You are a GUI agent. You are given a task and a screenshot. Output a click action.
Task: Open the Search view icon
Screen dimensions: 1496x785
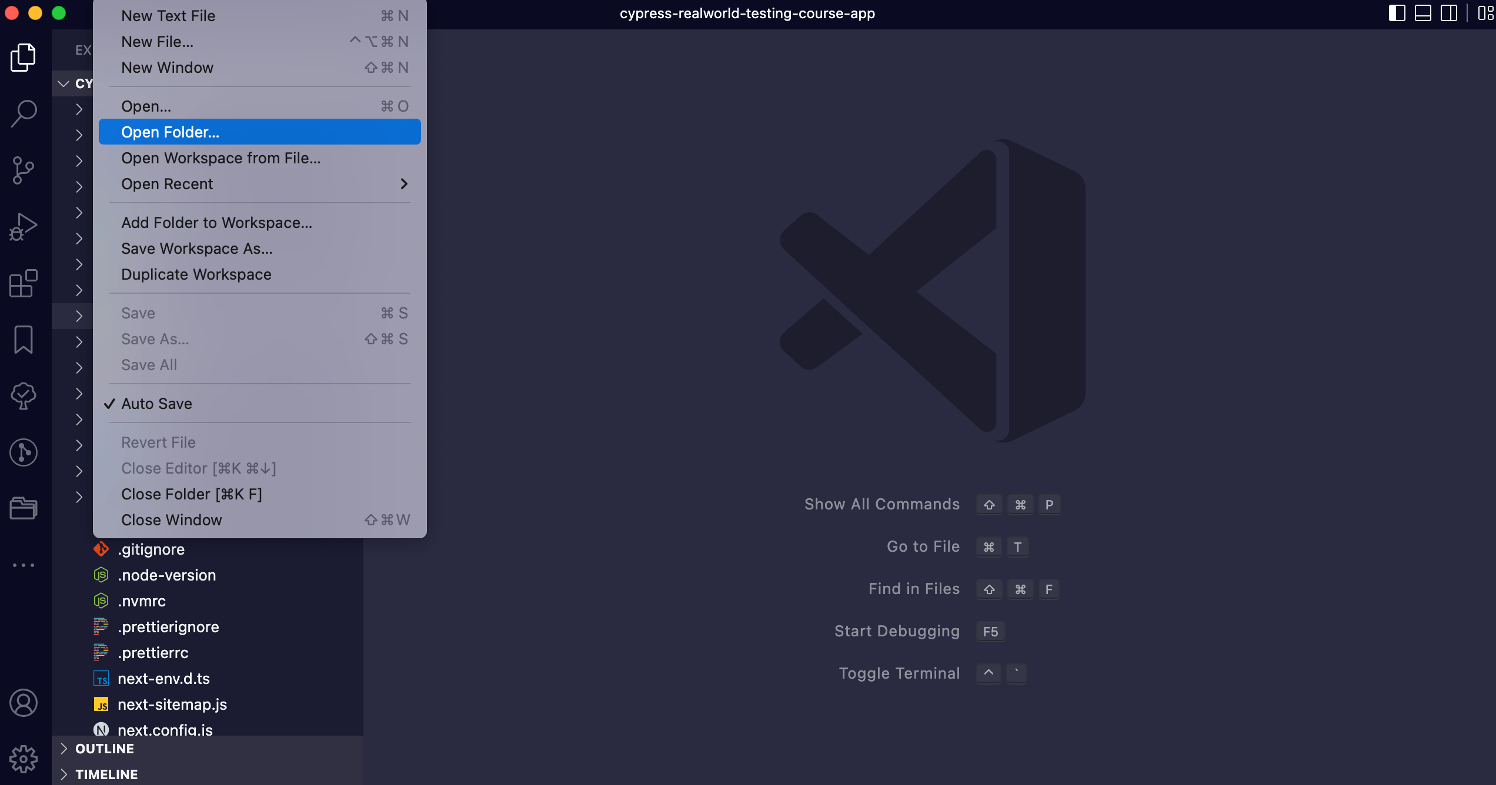click(24, 113)
